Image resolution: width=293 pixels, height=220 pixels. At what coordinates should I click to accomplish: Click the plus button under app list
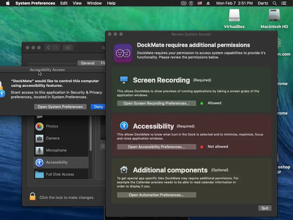pos(103,146)
